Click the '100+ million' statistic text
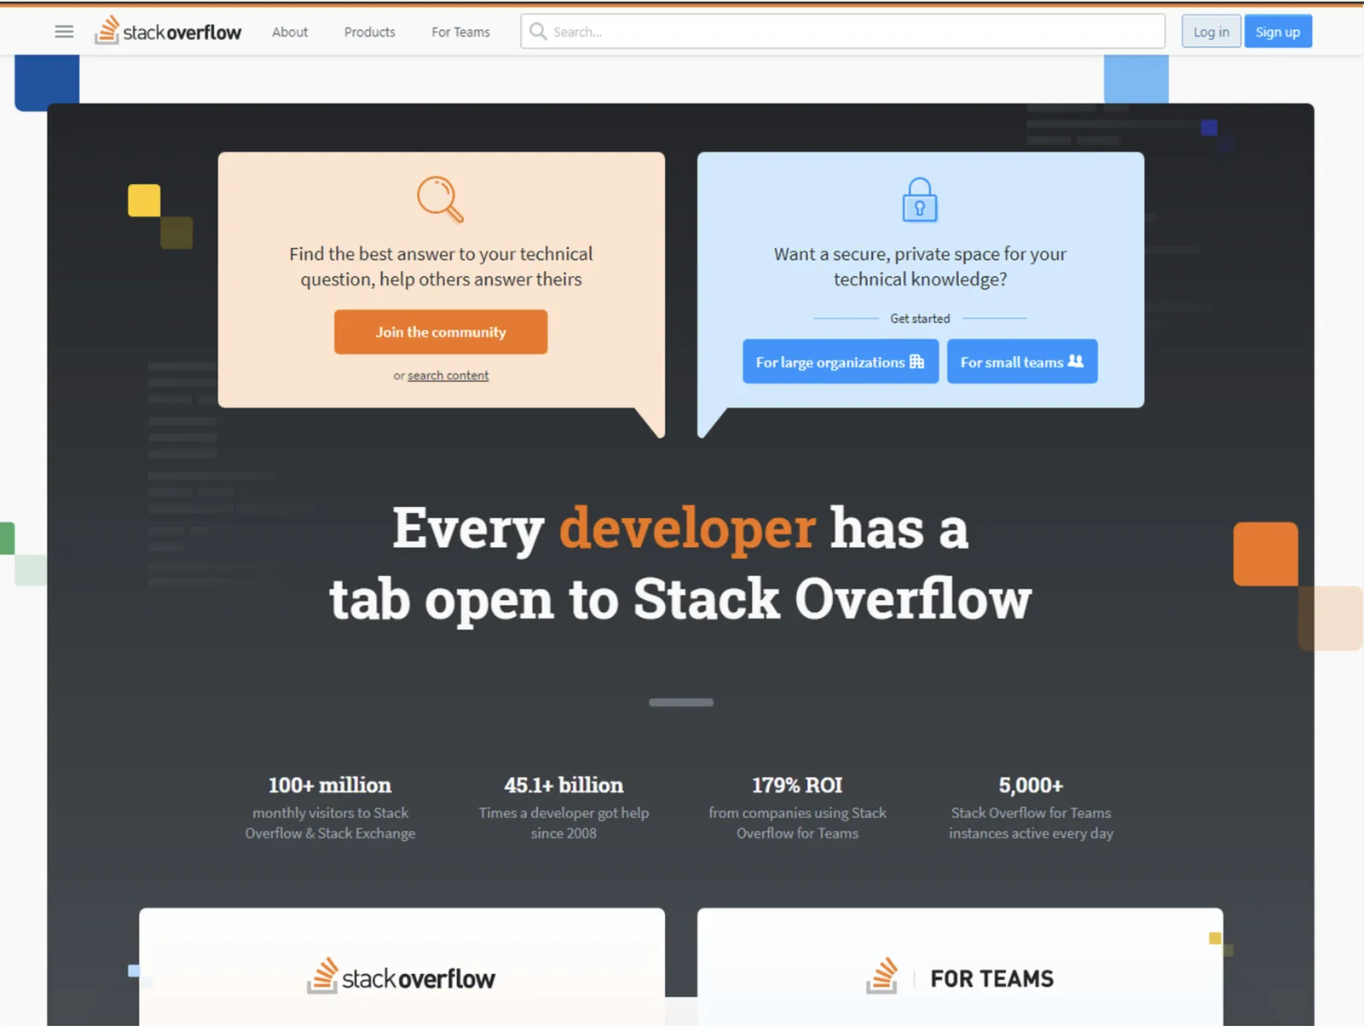Screen dimensions: 1364x1032 click(330, 785)
